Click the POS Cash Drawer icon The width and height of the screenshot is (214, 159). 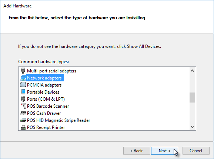point(23,113)
